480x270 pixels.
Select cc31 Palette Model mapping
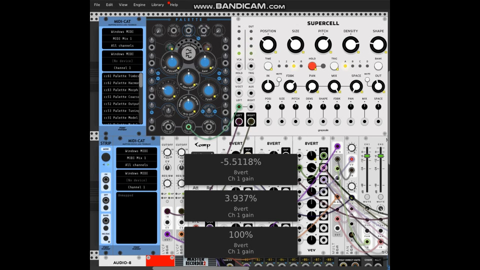click(x=121, y=117)
